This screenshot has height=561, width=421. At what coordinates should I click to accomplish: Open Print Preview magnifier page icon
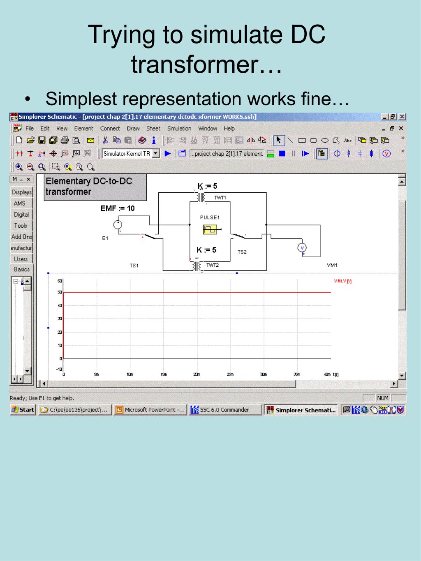[x=76, y=140]
